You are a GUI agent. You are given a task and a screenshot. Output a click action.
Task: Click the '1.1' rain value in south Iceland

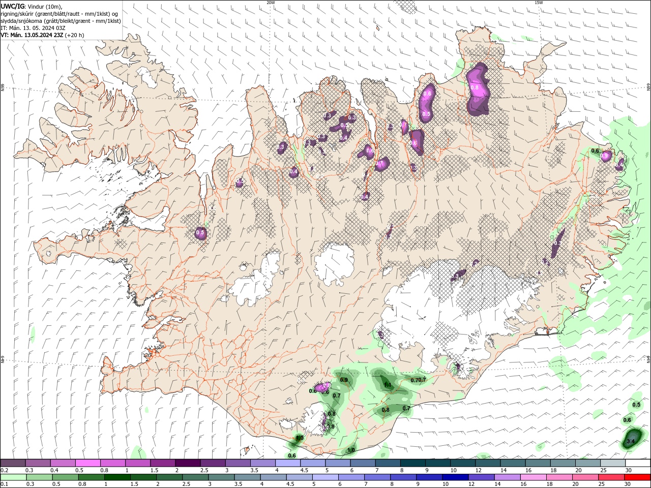click(x=388, y=385)
